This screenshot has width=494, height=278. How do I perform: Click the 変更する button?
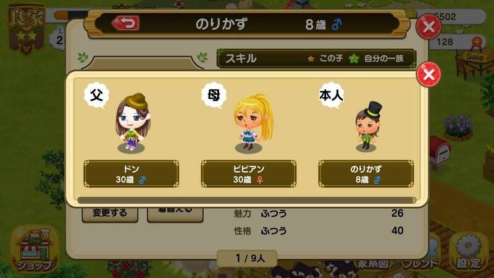click(110, 214)
